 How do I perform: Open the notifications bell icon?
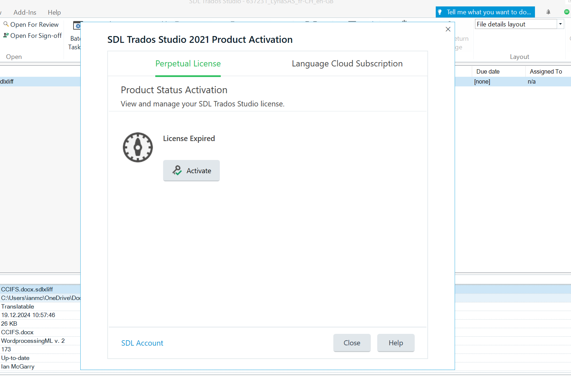click(549, 12)
